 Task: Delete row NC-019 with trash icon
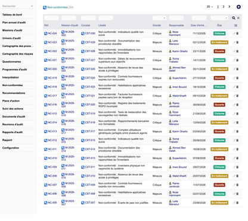point(237,78)
